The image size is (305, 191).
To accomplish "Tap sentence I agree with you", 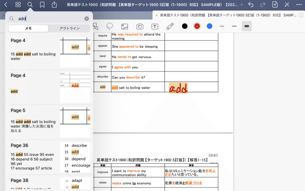I will click(125, 67).
